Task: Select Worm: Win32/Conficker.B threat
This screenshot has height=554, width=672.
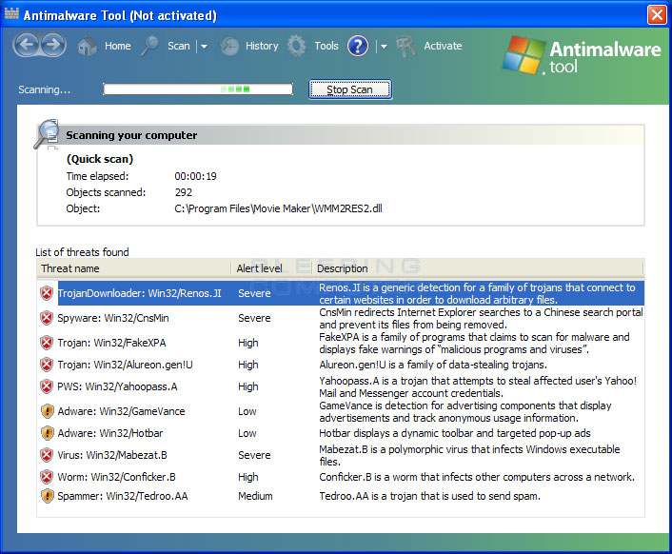Action: (x=116, y=477)
